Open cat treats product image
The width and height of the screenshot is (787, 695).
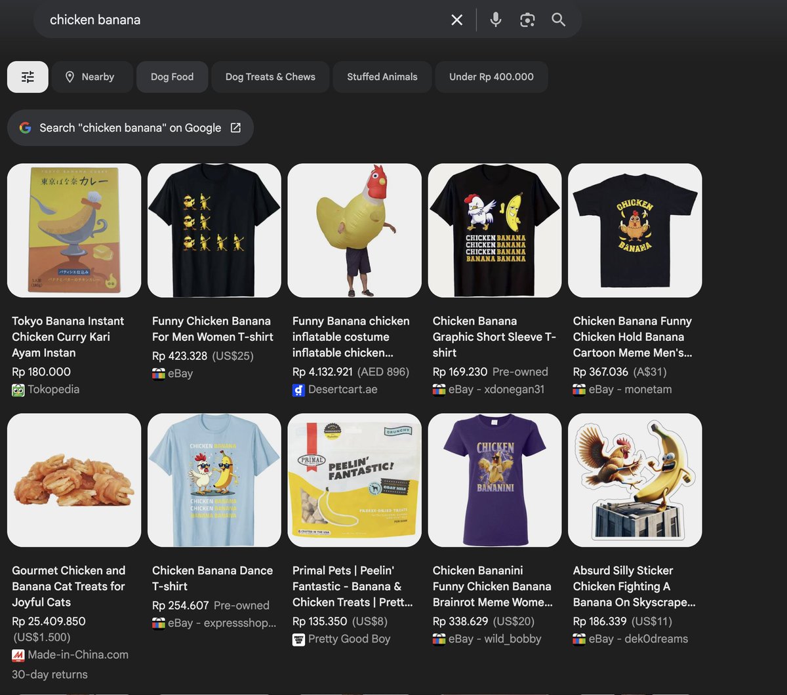coord(74,481)
